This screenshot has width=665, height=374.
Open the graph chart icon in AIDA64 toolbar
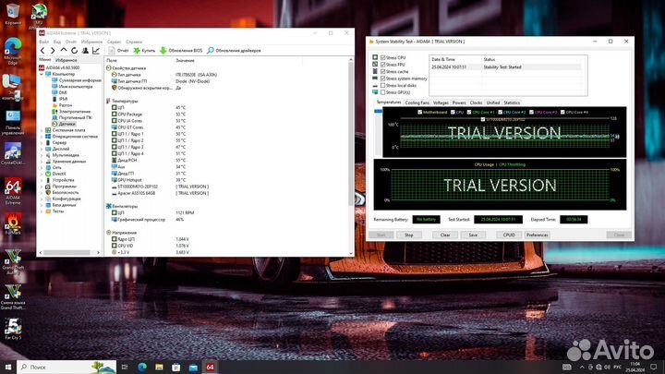point(96,51)
